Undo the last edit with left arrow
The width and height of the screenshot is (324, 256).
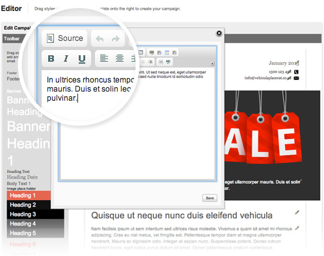tap(100, 39)
